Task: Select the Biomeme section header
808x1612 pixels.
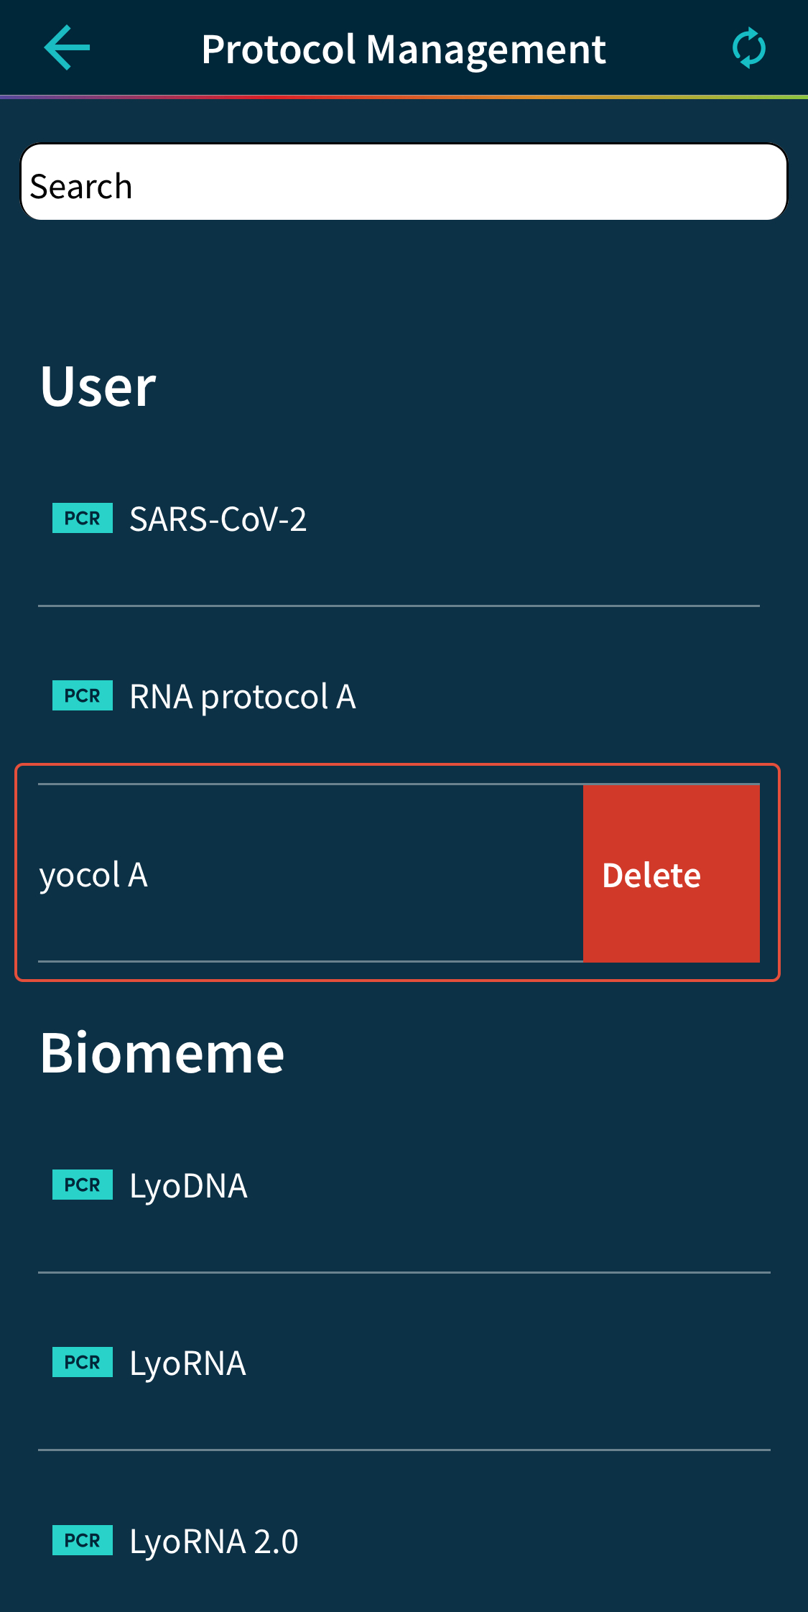Action: pos(162,1052)
